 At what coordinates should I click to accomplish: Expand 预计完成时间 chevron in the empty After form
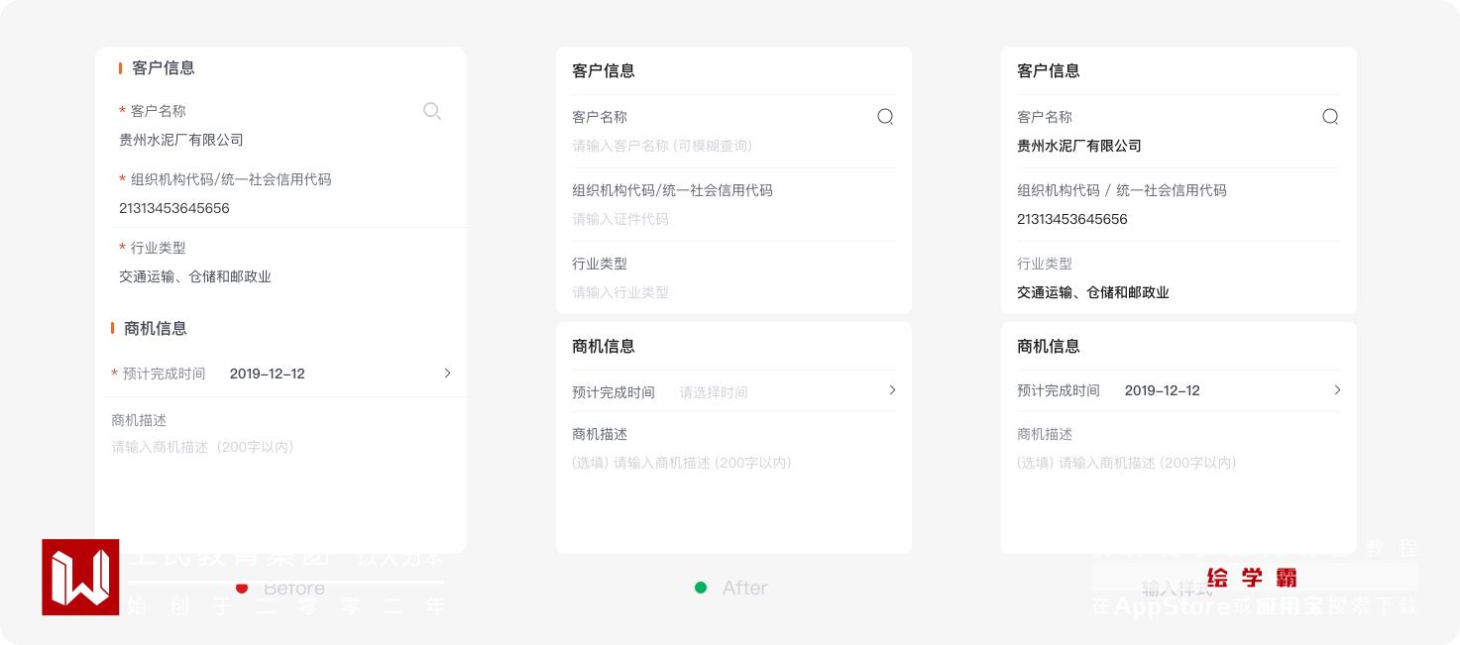[x=892, y=390]
